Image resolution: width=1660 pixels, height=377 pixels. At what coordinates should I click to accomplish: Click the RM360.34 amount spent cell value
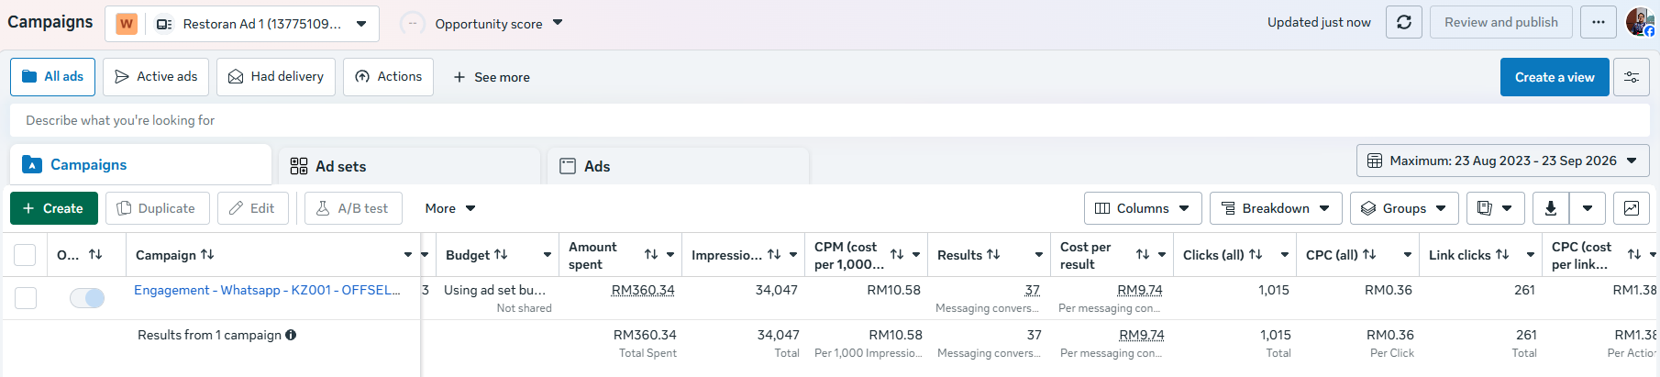pyautogui.click(x=643, y=290)
